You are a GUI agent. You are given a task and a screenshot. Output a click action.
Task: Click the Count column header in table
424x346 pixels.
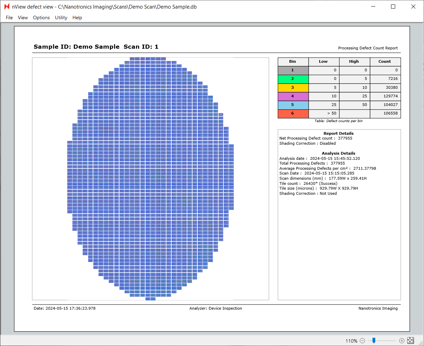coord(385,62)
